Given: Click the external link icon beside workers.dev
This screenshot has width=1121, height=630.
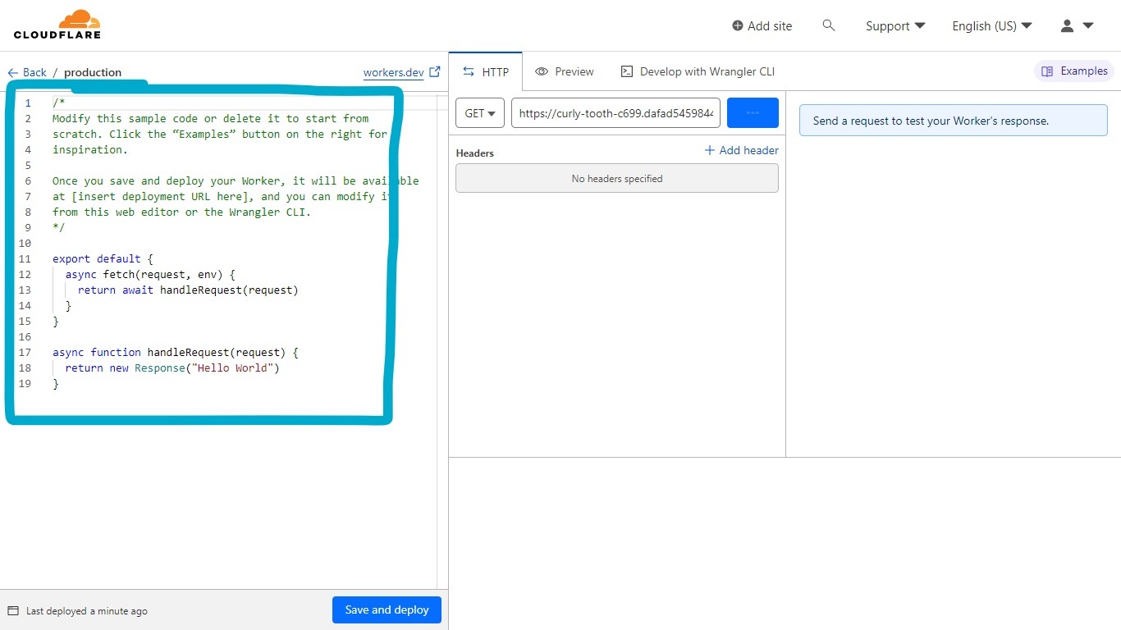Looking at the screenshot, I should pyautogui.click(x=435, y=72).
